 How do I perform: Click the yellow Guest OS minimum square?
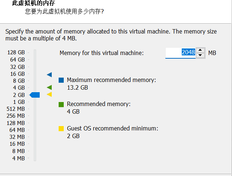[x=61, y=129]
